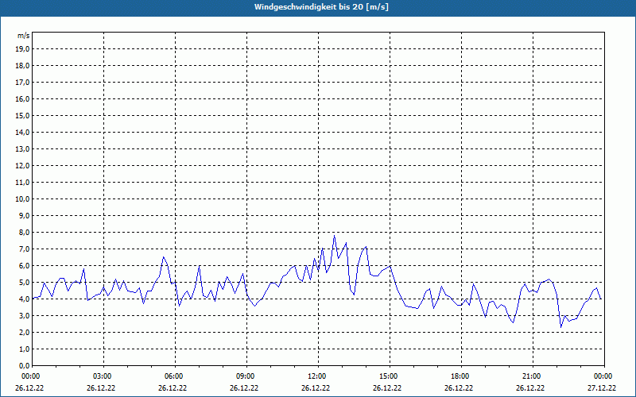Click the chart title 'Windgeschwindigkeit bis 20 [m/s]'

321,7
